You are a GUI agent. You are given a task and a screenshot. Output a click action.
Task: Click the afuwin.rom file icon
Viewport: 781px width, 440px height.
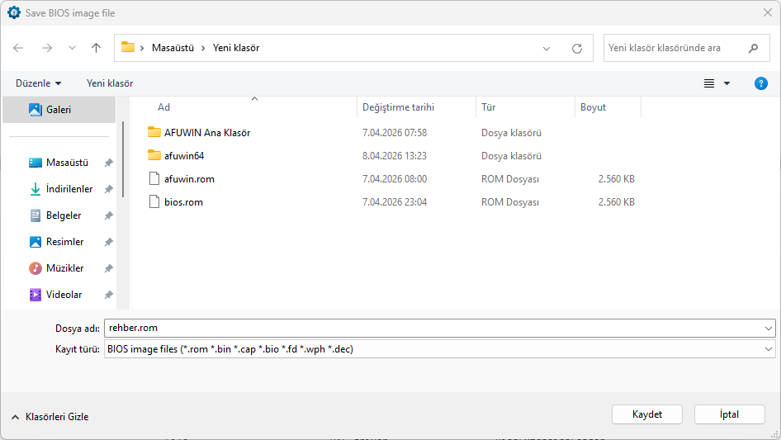point(154,178)
